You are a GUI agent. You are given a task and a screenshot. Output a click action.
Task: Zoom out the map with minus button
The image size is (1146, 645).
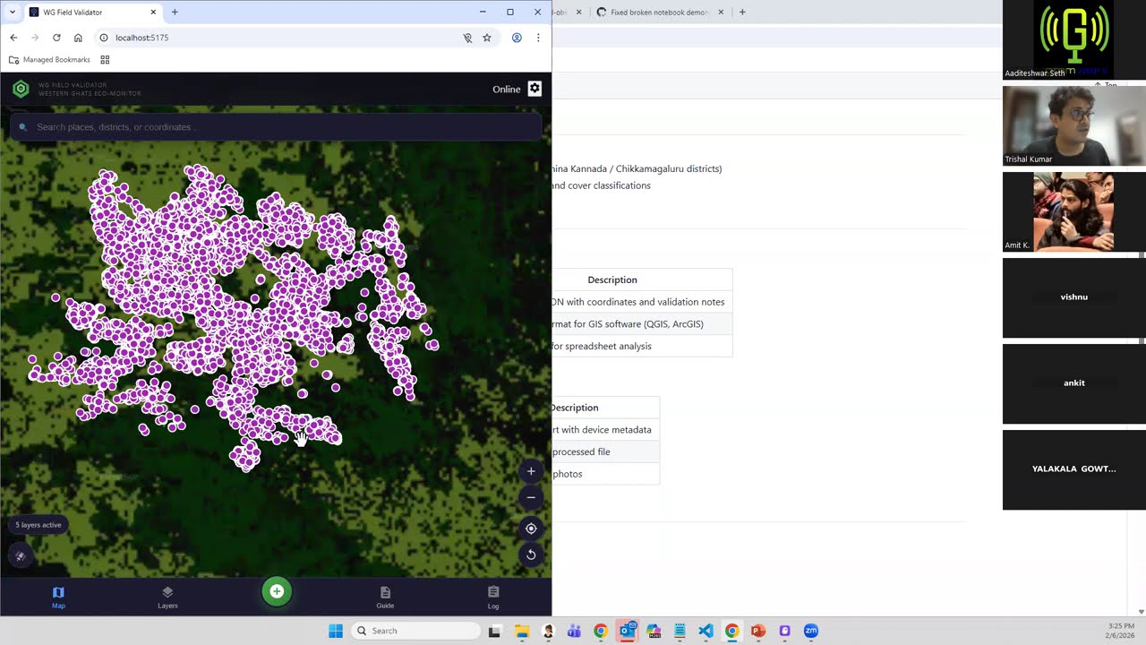point(531,497)
